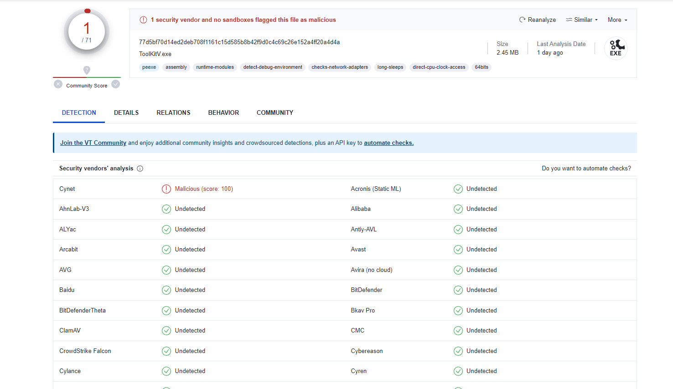Screen dimensions: 673x389
Task: Vote negative with the community score X button
Action: point(58,84)
